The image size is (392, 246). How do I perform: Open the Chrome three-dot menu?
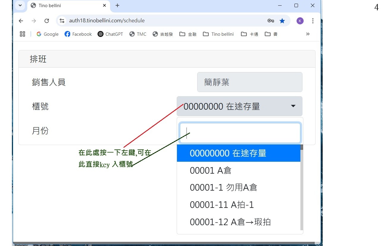[x=313, y=21]
